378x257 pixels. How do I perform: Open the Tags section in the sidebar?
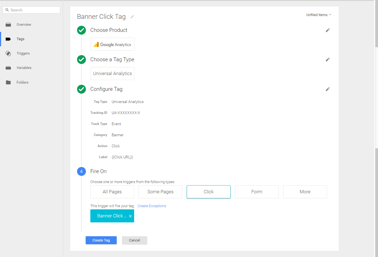20,39
